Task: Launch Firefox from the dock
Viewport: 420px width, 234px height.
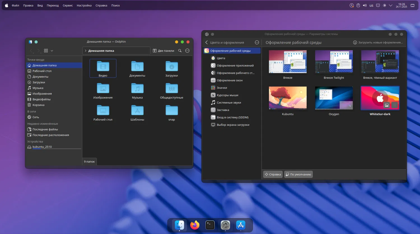Action: pos(195,225)
